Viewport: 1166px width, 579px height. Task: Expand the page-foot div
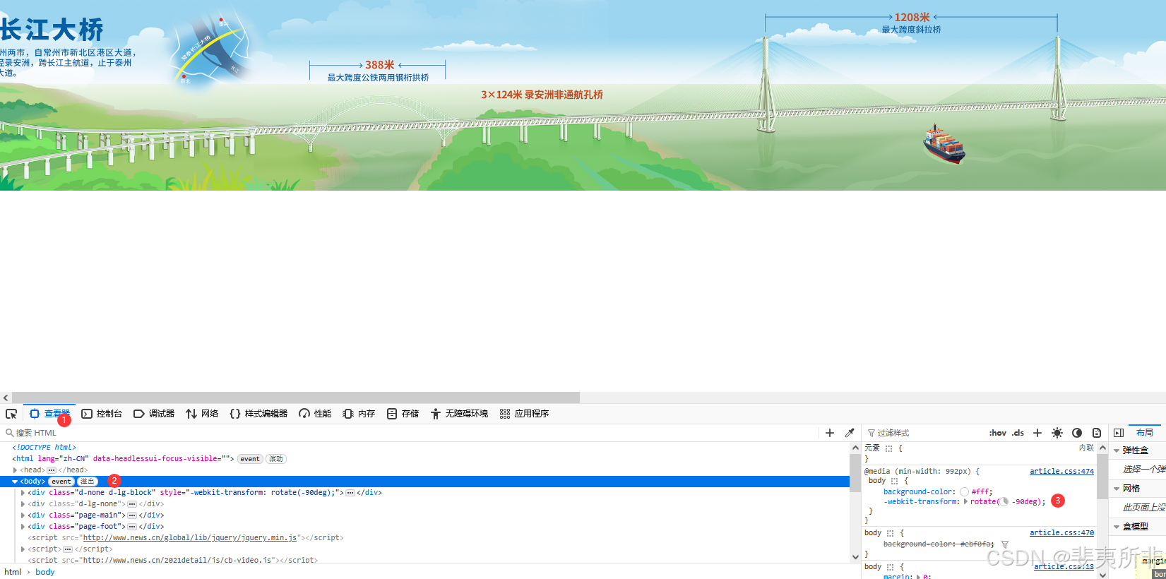pyautogui.click(x=23, y=527)
